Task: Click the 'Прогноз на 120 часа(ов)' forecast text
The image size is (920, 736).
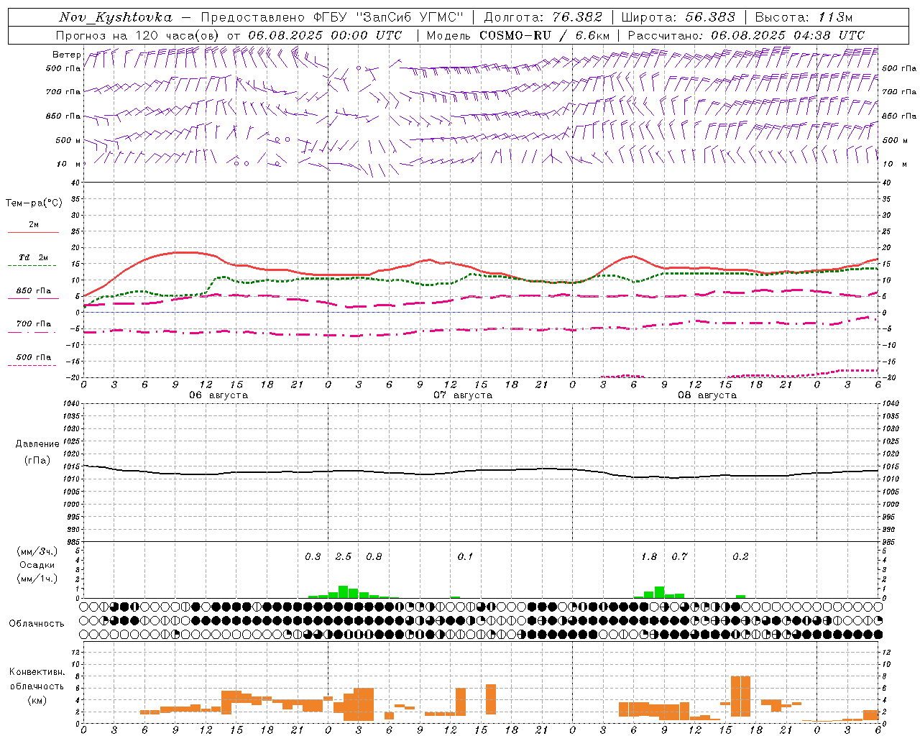Action: (x=139, y=35)
